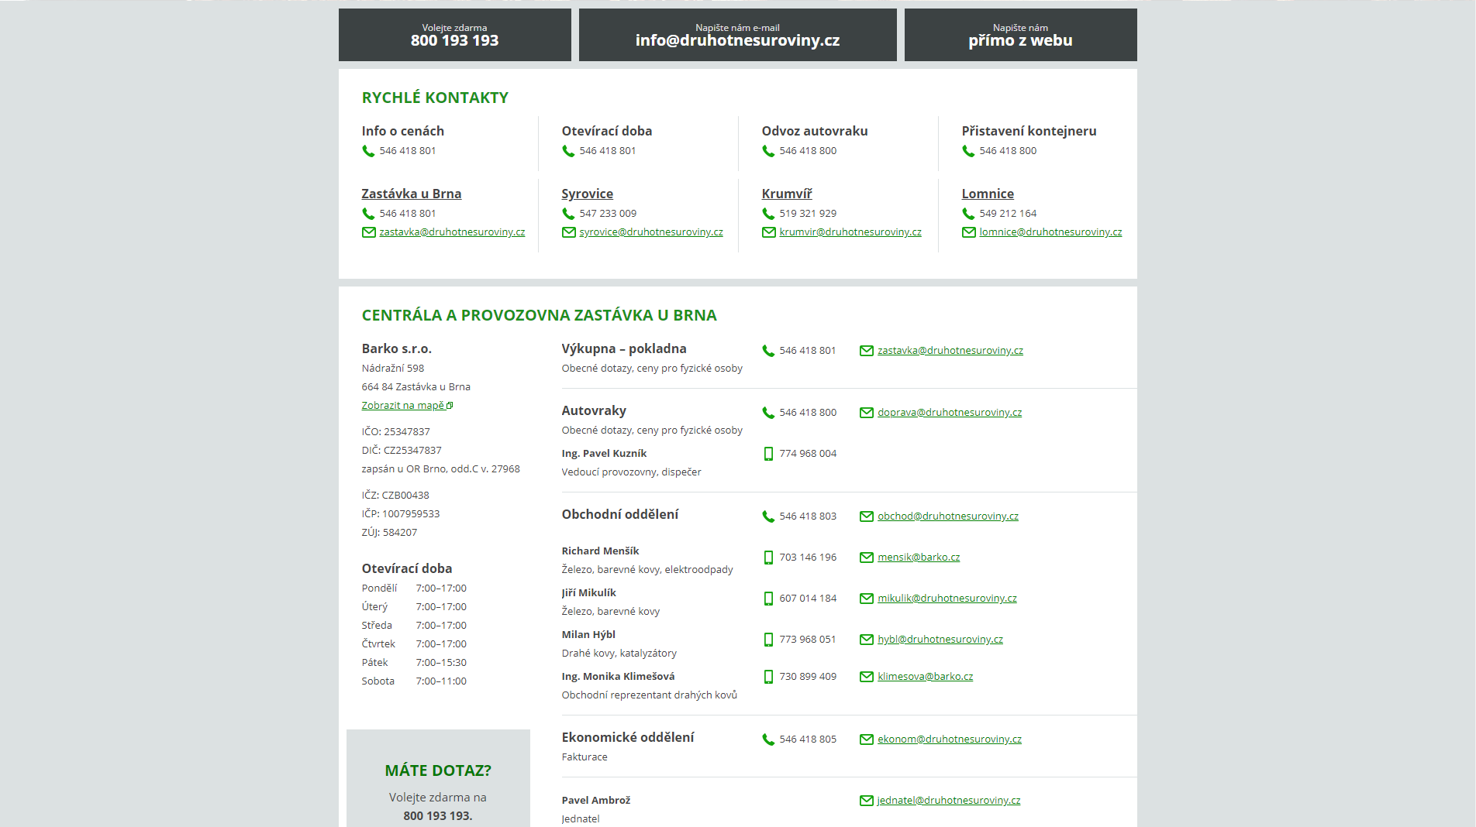Click the 'RYCHLÉ KONTAKTY' section heading
The width and height of the screenshot is (1476, 827).
pyautogui.click(x=435, y=98)
